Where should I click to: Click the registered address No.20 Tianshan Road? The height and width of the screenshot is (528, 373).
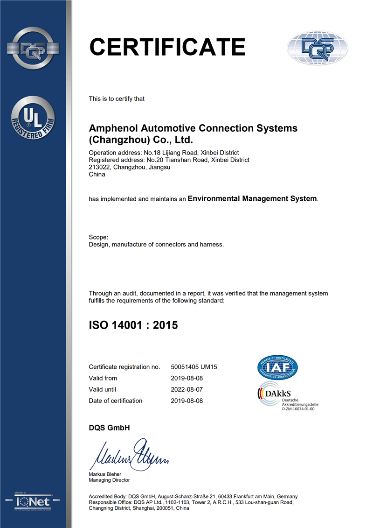169,160
